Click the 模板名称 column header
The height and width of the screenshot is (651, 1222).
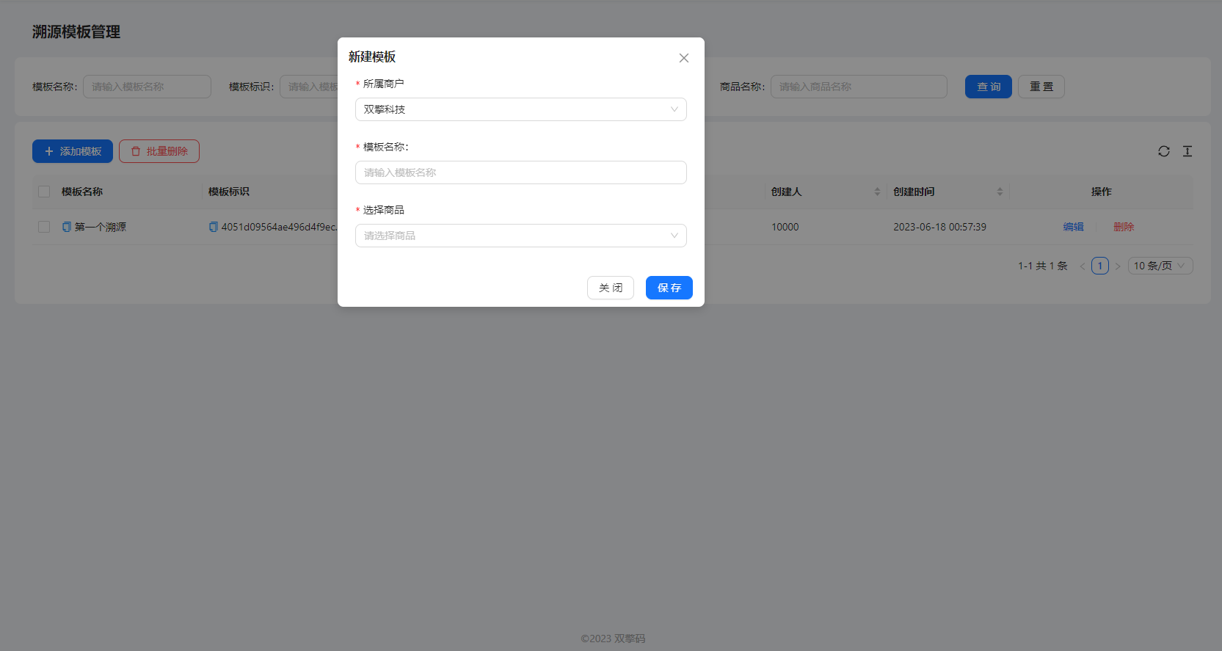tap(82, 192)
